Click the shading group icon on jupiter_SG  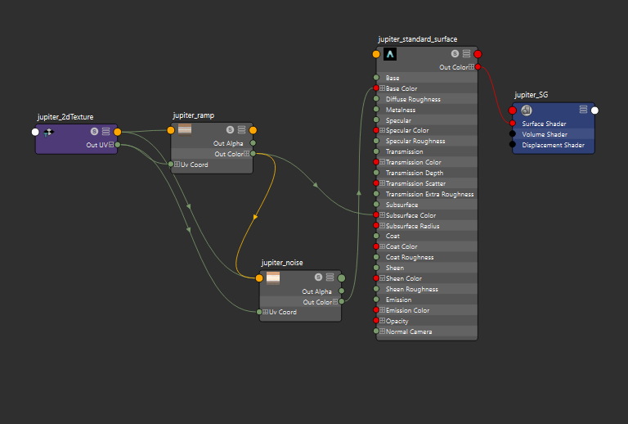pyautogui.click(x=527, y=111)
